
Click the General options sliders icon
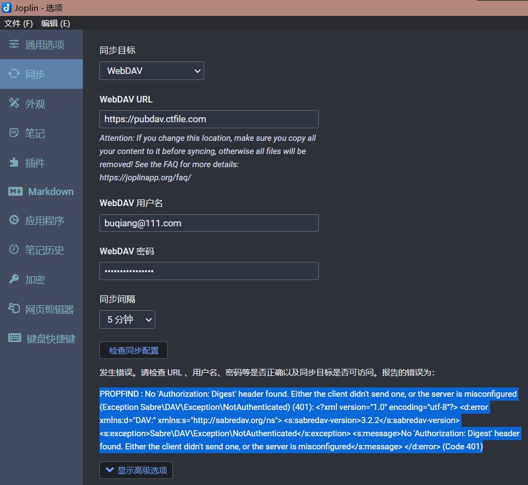14,44
